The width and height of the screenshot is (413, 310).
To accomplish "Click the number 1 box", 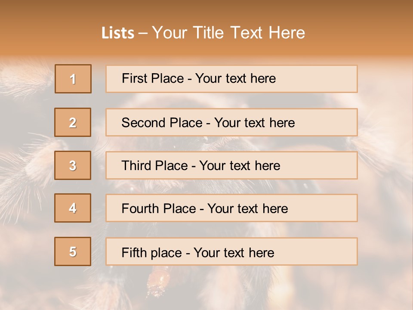I will [x=73, y=79].
